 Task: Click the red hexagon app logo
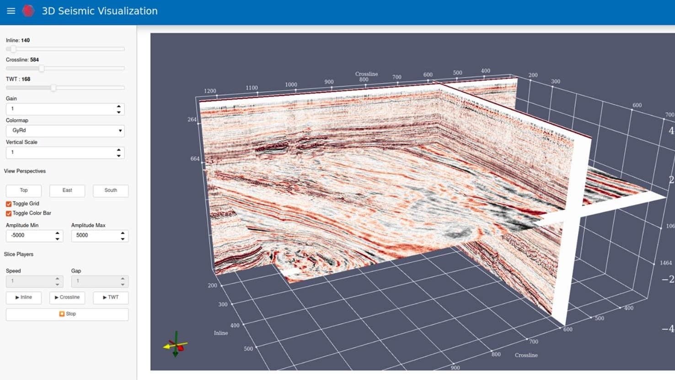click(28, 11)
